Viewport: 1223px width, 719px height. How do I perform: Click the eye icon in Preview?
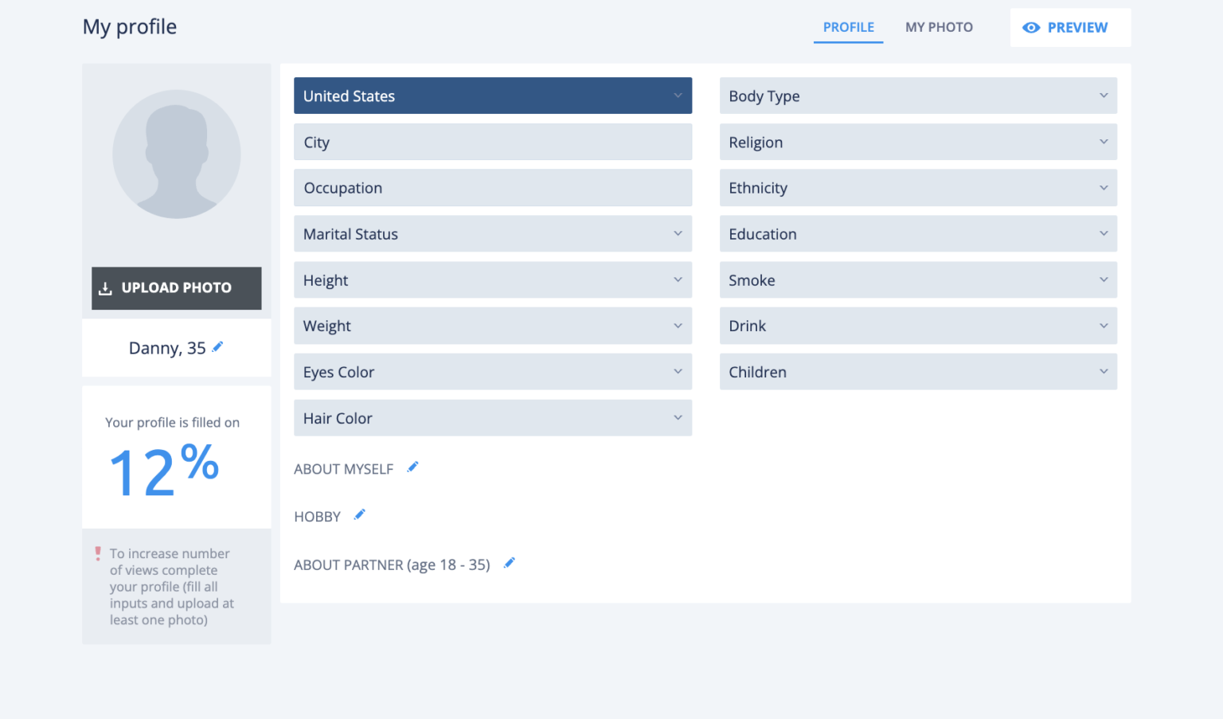tap(1031, 28)
